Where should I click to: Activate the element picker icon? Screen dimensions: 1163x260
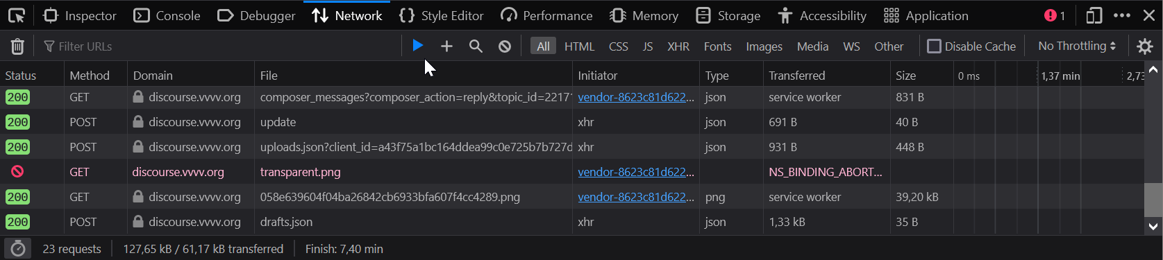17,15
